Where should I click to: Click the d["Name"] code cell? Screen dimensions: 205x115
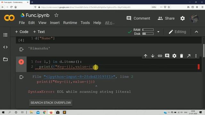(x=109, y=40)
